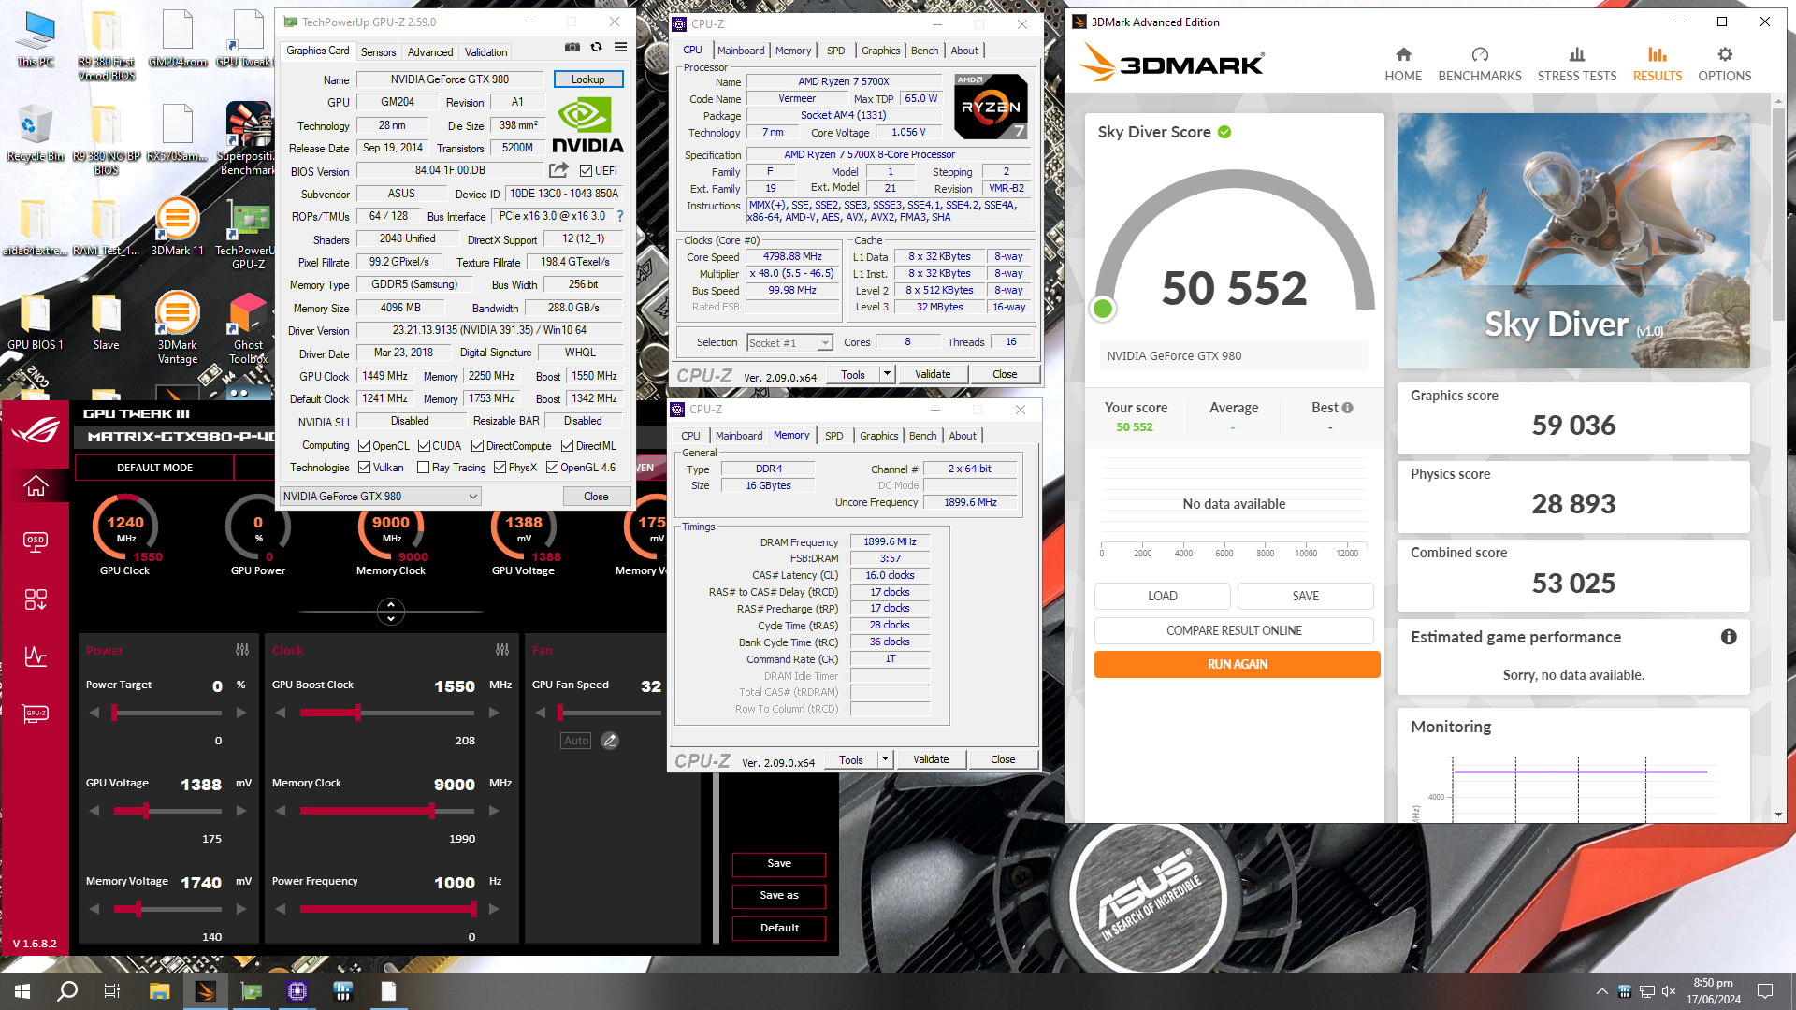Open the OSD settings icon in GPU Tweak
Viewport: 1796px width, 1010px height.
click(x=36, y=541)
